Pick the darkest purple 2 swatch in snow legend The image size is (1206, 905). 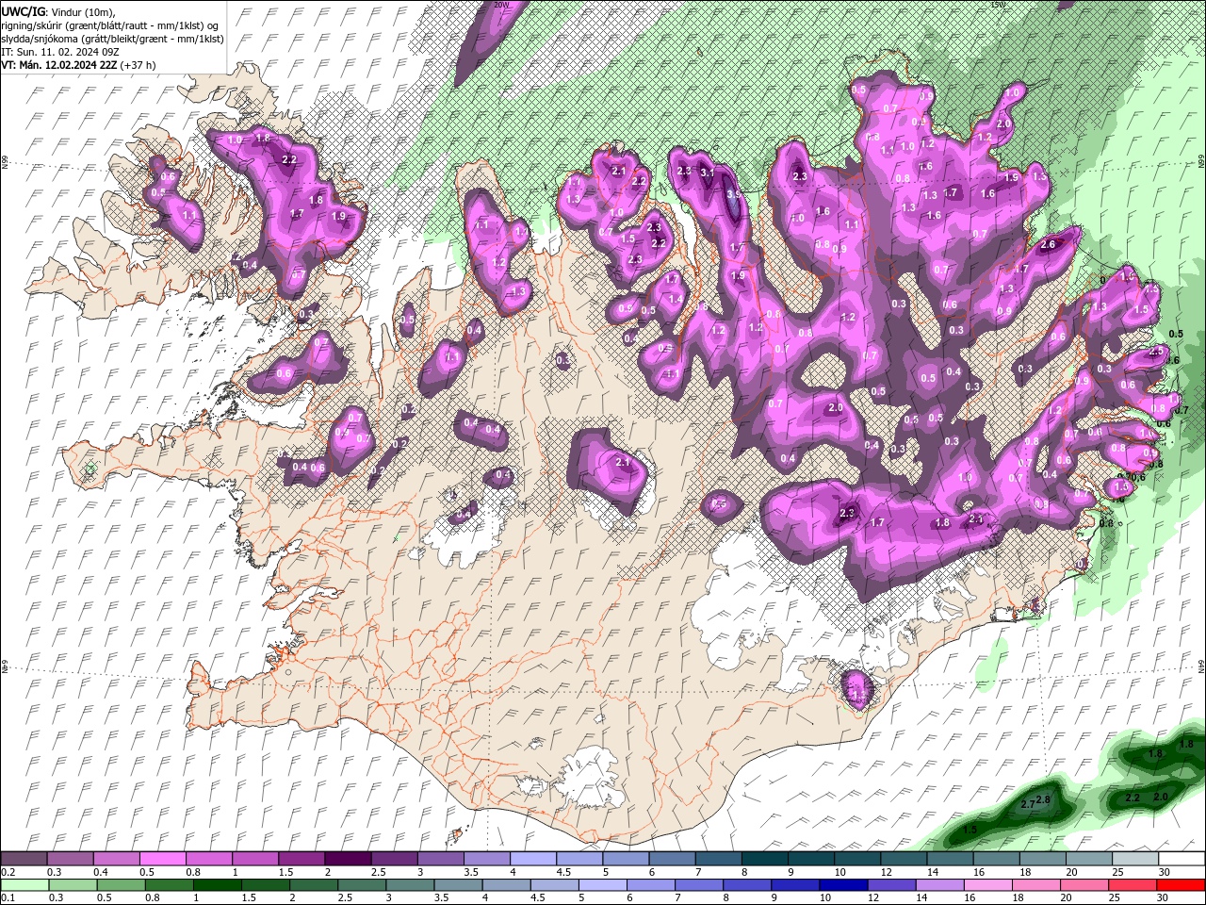tap(347, 859)
